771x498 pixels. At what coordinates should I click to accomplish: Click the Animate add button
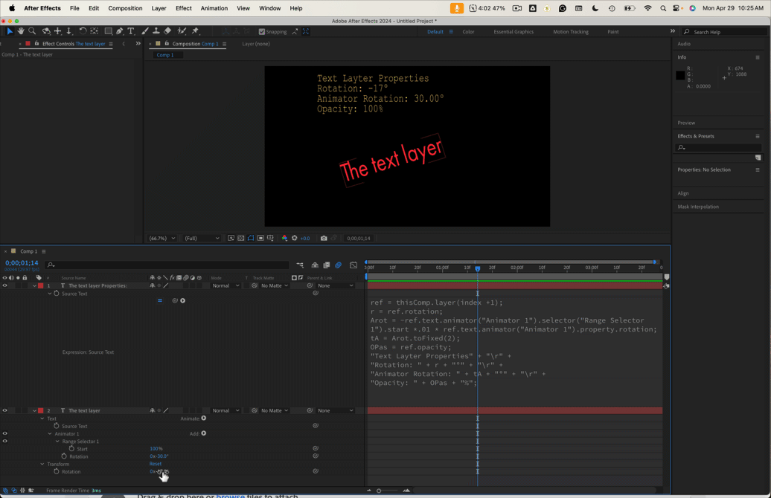coord(204,418)
